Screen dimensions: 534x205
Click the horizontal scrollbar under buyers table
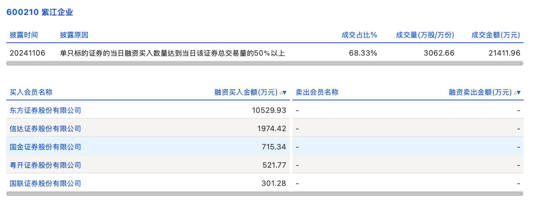(148, 193)
